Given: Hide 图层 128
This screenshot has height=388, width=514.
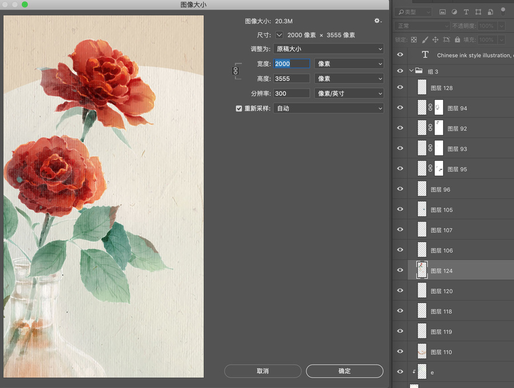Looking at the screenshot, I should (400, 87).
